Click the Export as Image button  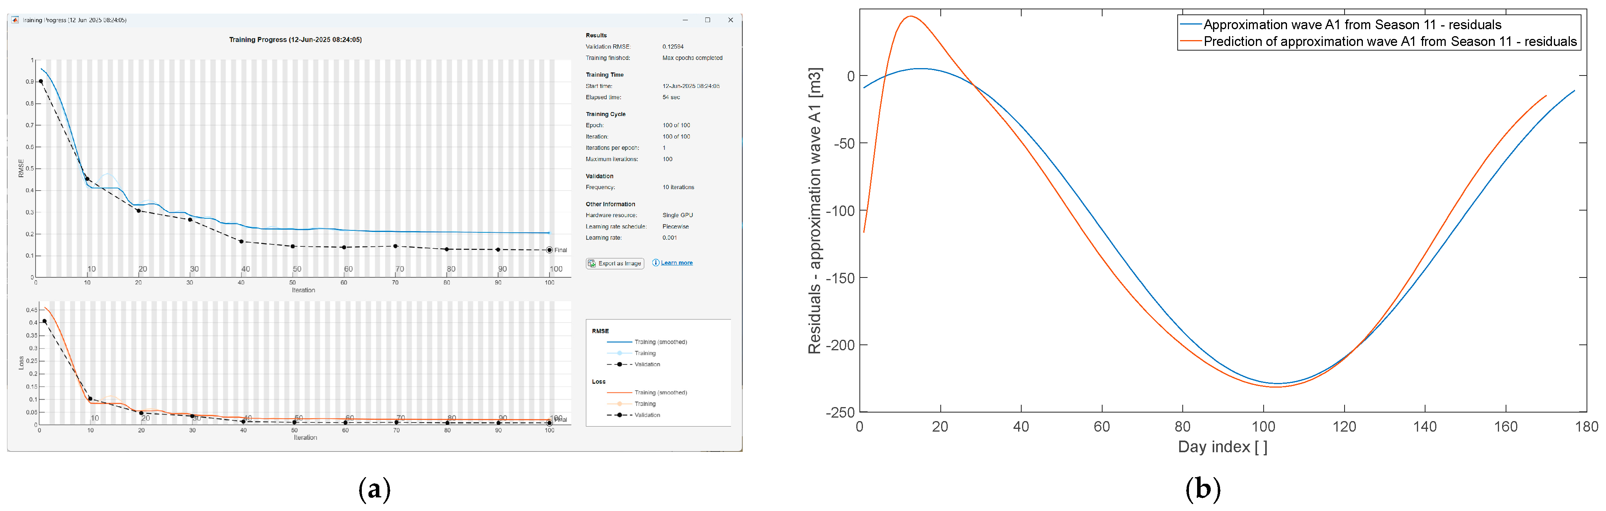pos(614,263)
